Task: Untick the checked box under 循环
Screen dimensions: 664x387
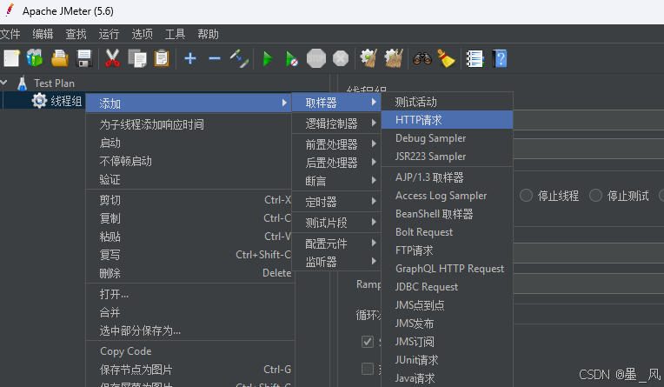Action: click(x=368, y=342)
